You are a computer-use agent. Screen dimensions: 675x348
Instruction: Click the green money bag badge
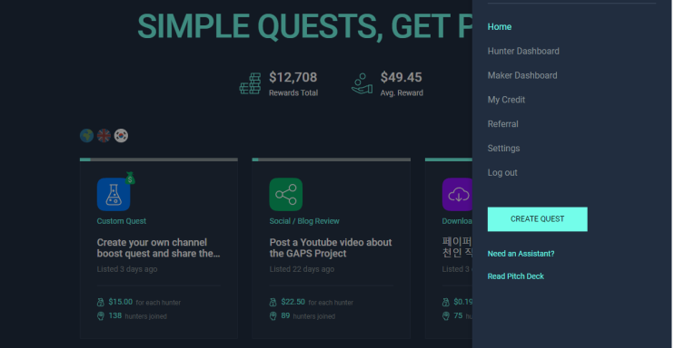pos(130,178)
